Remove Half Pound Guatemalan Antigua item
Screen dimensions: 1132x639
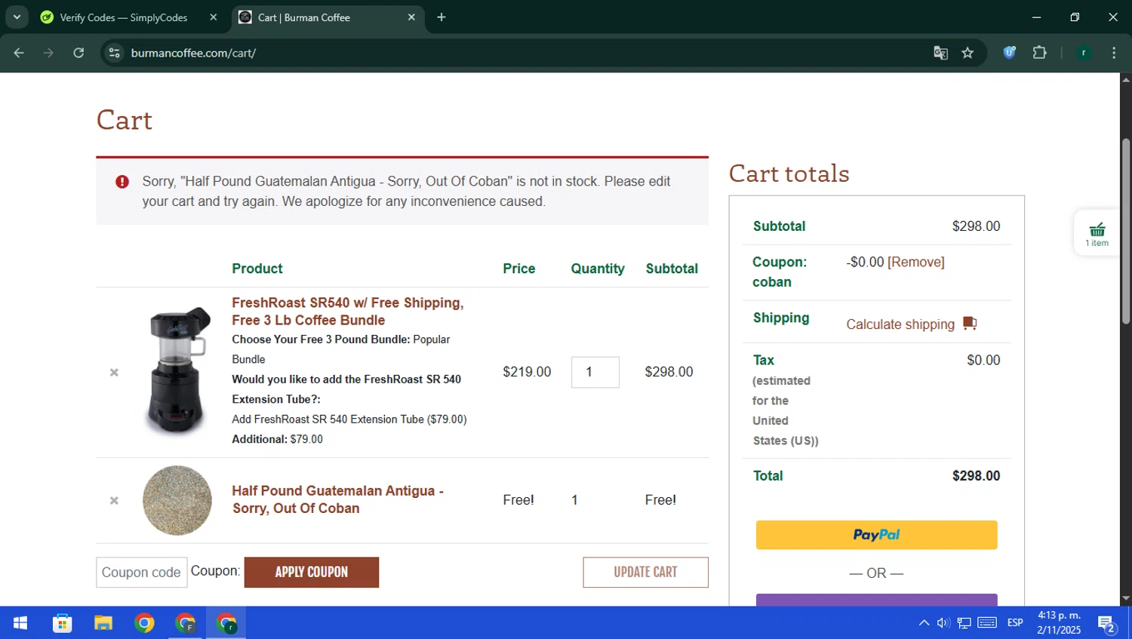click(114, 501)
